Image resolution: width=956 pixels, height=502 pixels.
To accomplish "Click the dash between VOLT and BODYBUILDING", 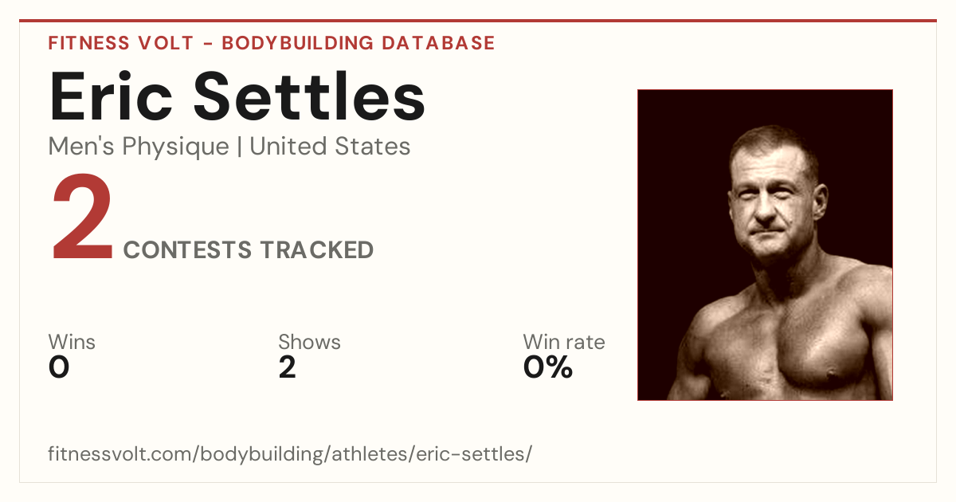I will pos(207,44).
